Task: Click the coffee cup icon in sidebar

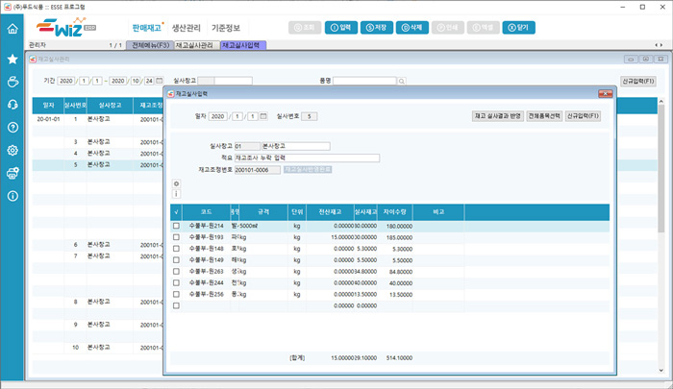Action: [12, 82]
